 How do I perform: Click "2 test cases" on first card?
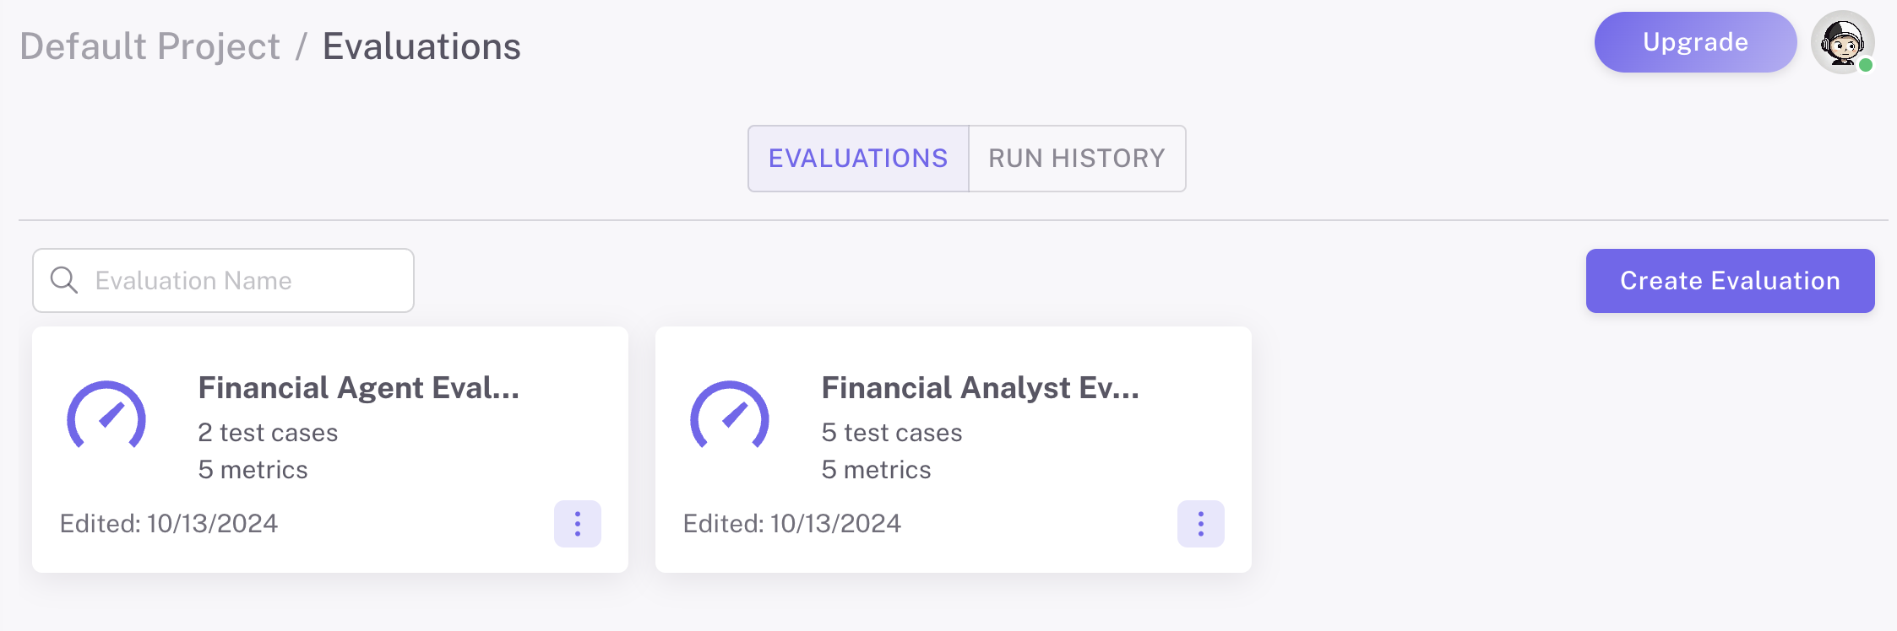click(268, 433)
